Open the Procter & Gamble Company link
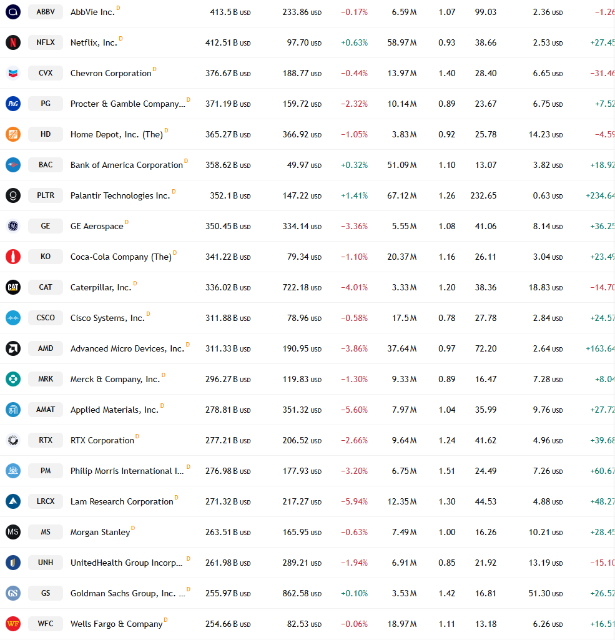This screenshot has width=615, height=640. 128,104
